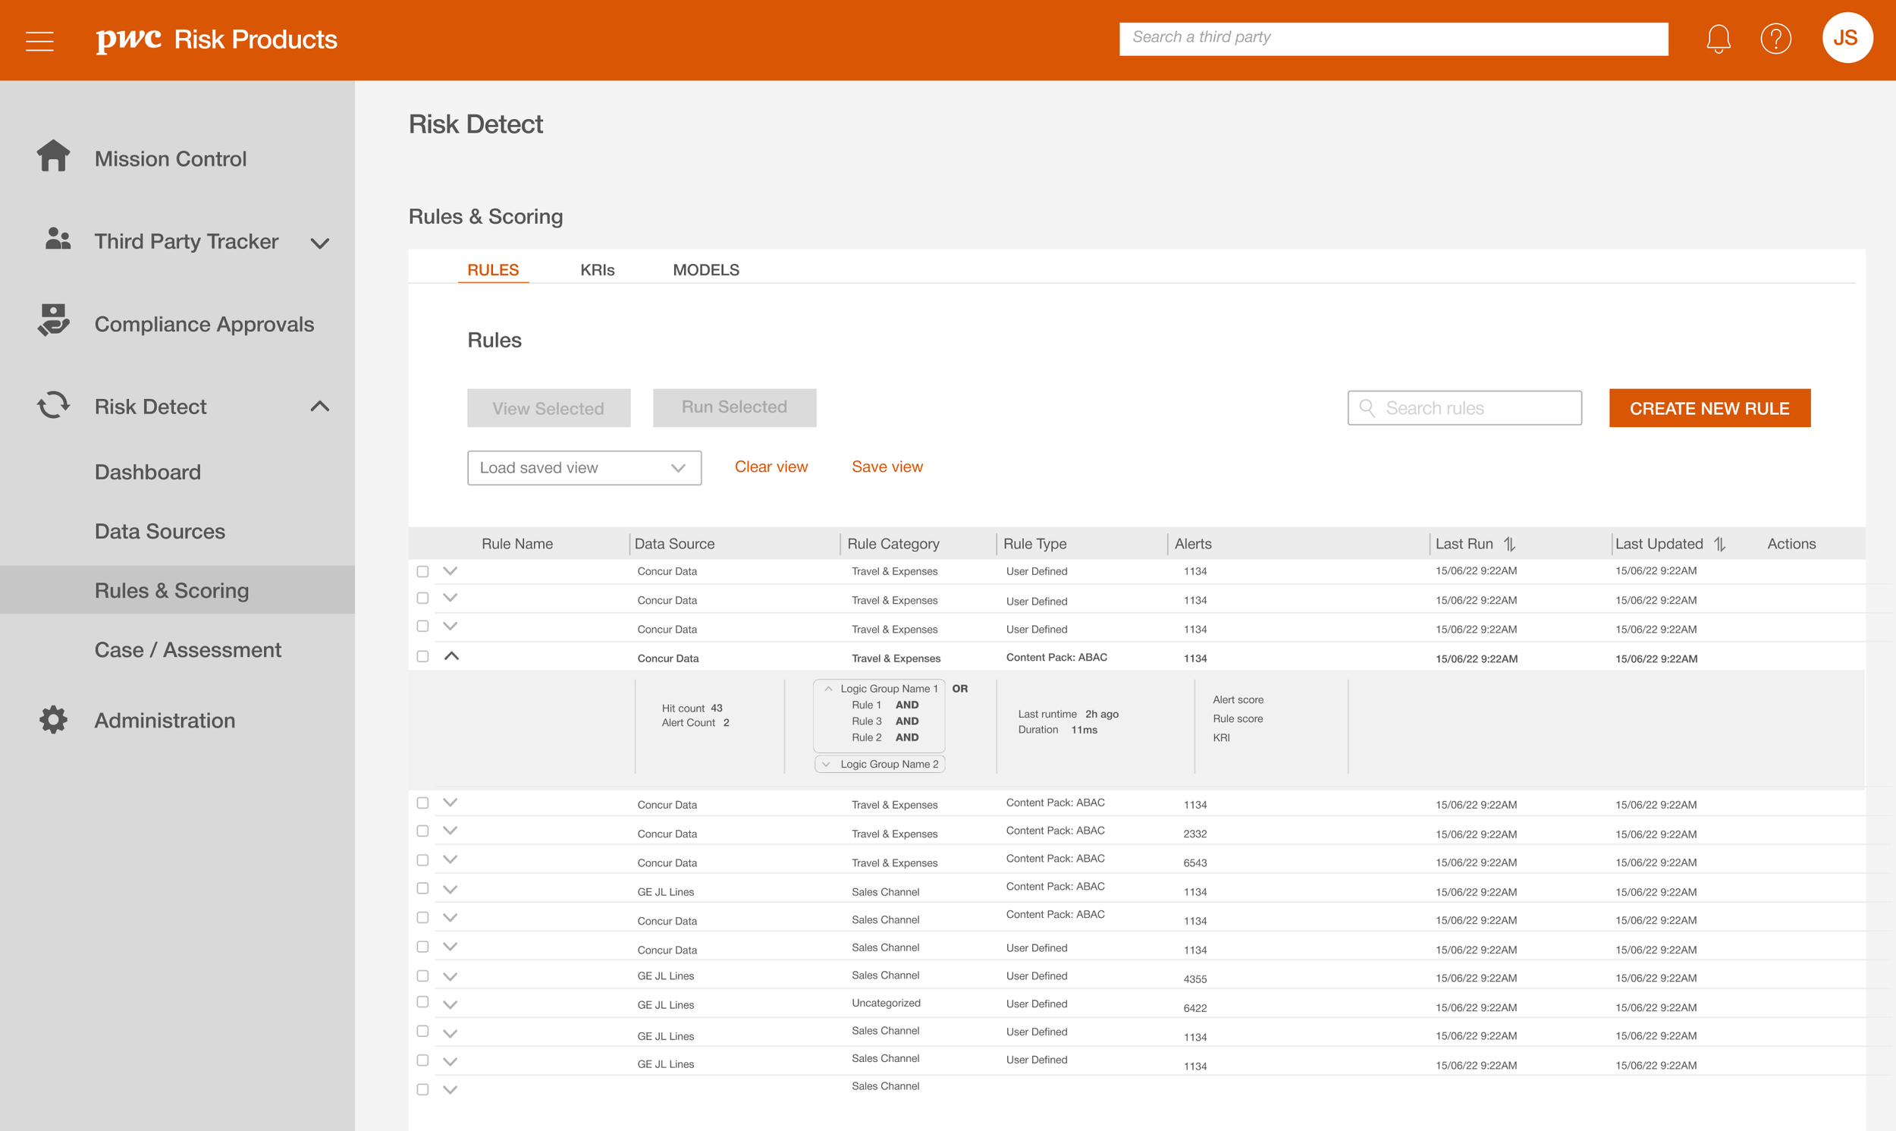Tick checkbox for row with 6422 alerts

point(422,1001)
